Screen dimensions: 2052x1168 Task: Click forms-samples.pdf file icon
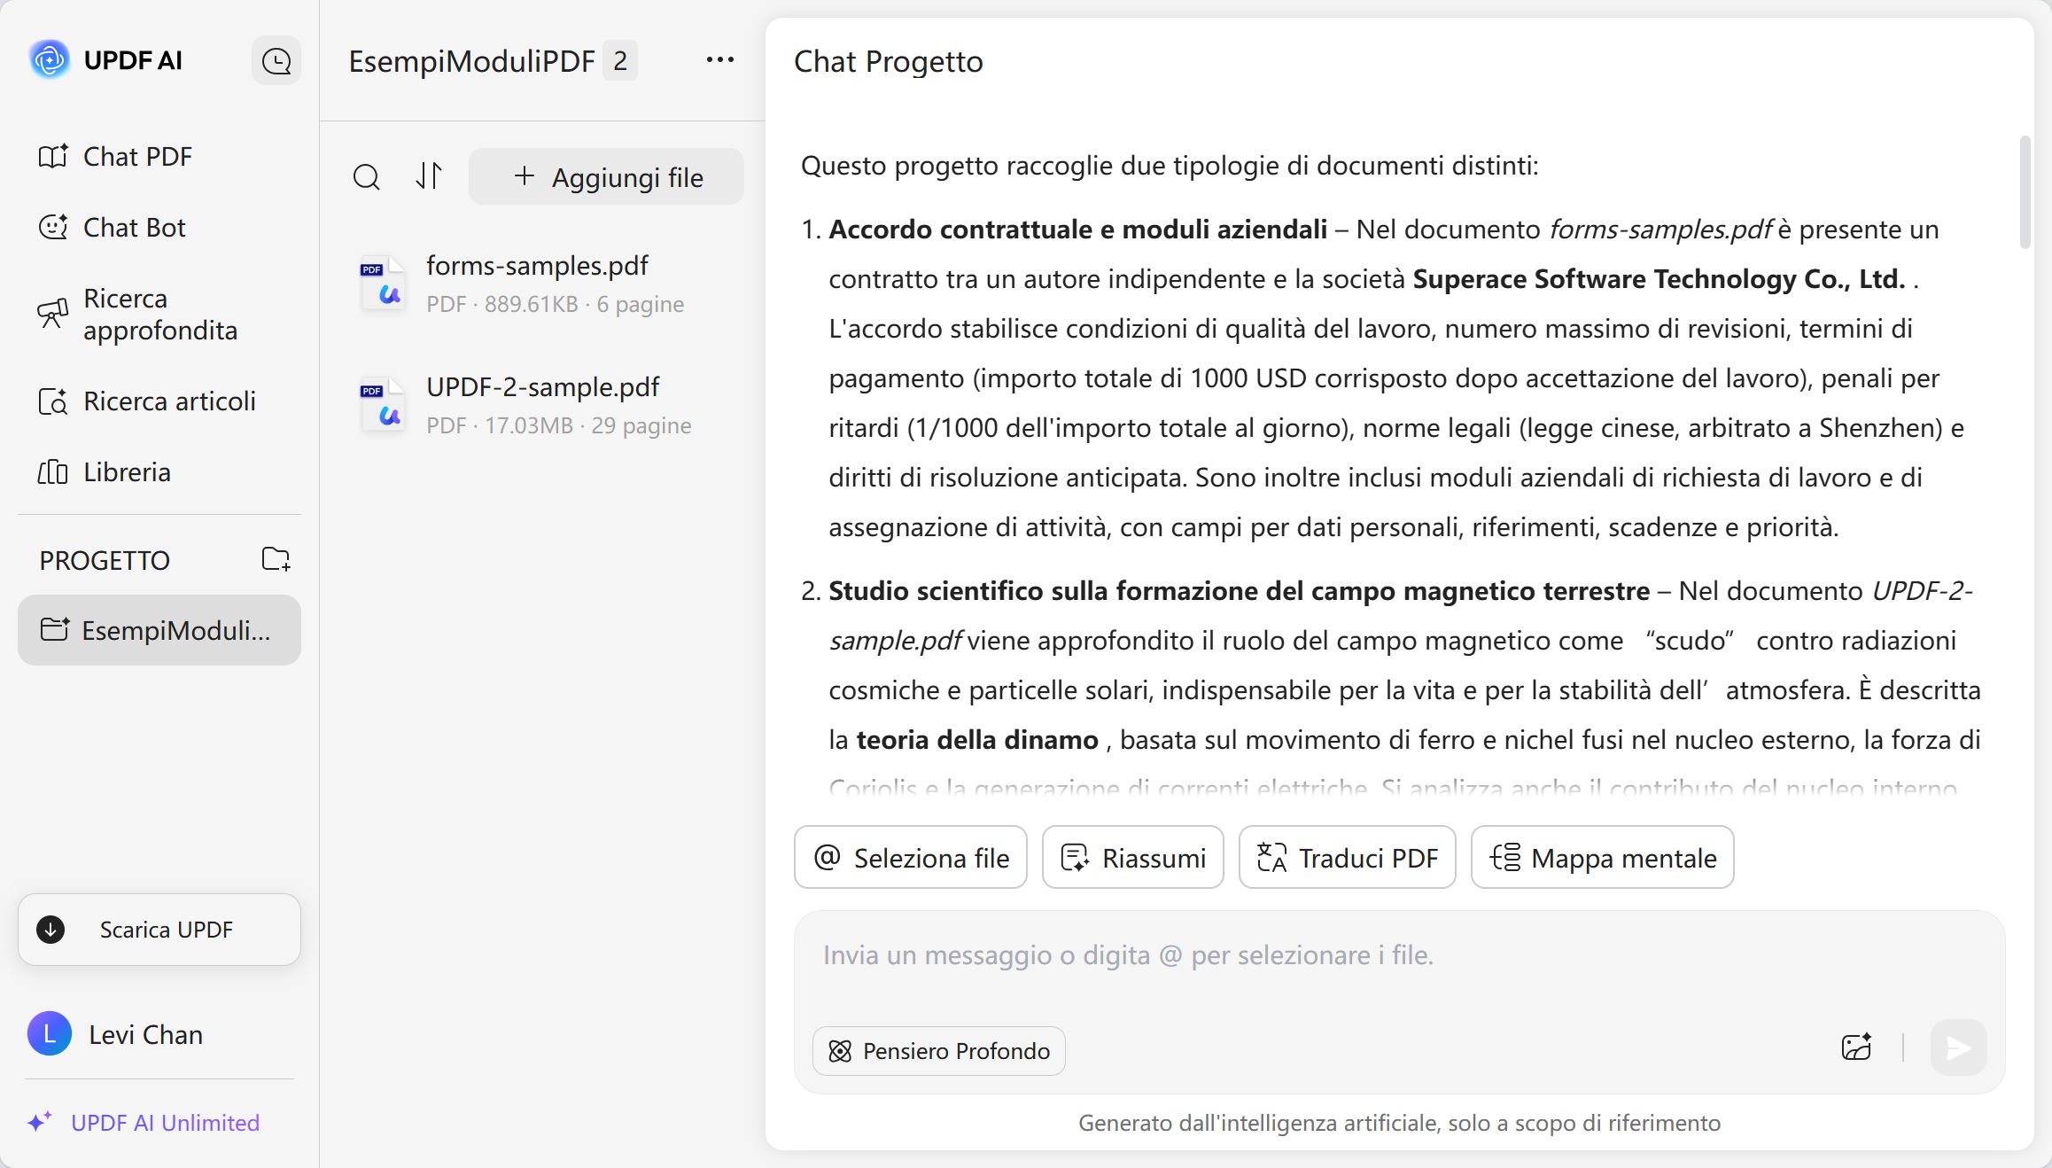click(383, 284)
